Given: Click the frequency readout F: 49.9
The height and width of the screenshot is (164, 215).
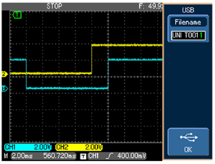Looking at the screenshot, I should click(x=151, y=6).
